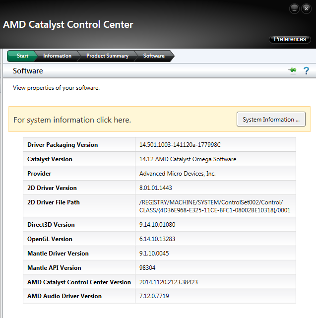Select value 98304
Image resolution: width=316 pixels, height=318 pixels.
[147, 268]
